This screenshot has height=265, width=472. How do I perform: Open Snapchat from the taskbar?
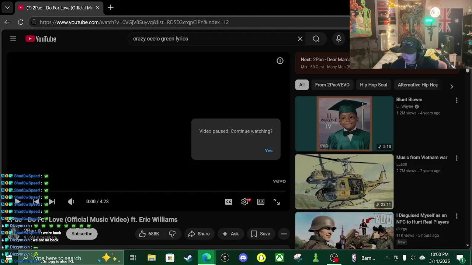(x=261, y=258)
